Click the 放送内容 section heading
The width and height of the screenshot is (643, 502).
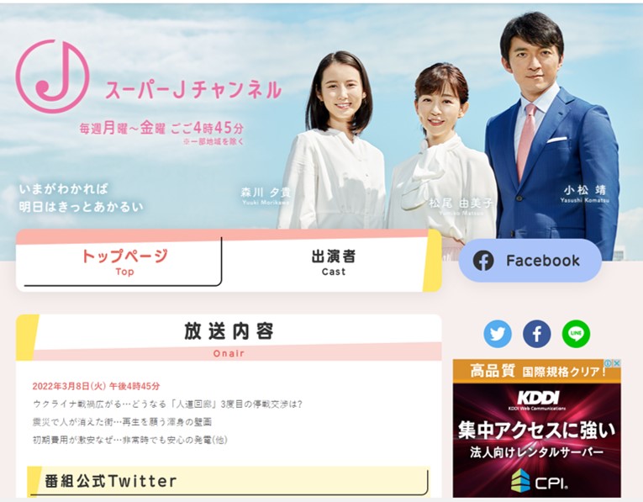click(229, 331)
